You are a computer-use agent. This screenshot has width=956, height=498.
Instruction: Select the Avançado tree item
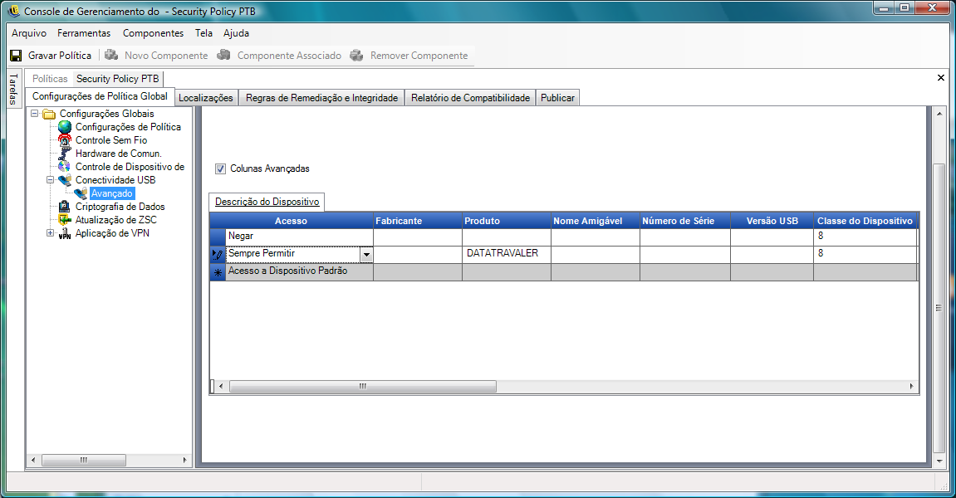tap(111, 193)
